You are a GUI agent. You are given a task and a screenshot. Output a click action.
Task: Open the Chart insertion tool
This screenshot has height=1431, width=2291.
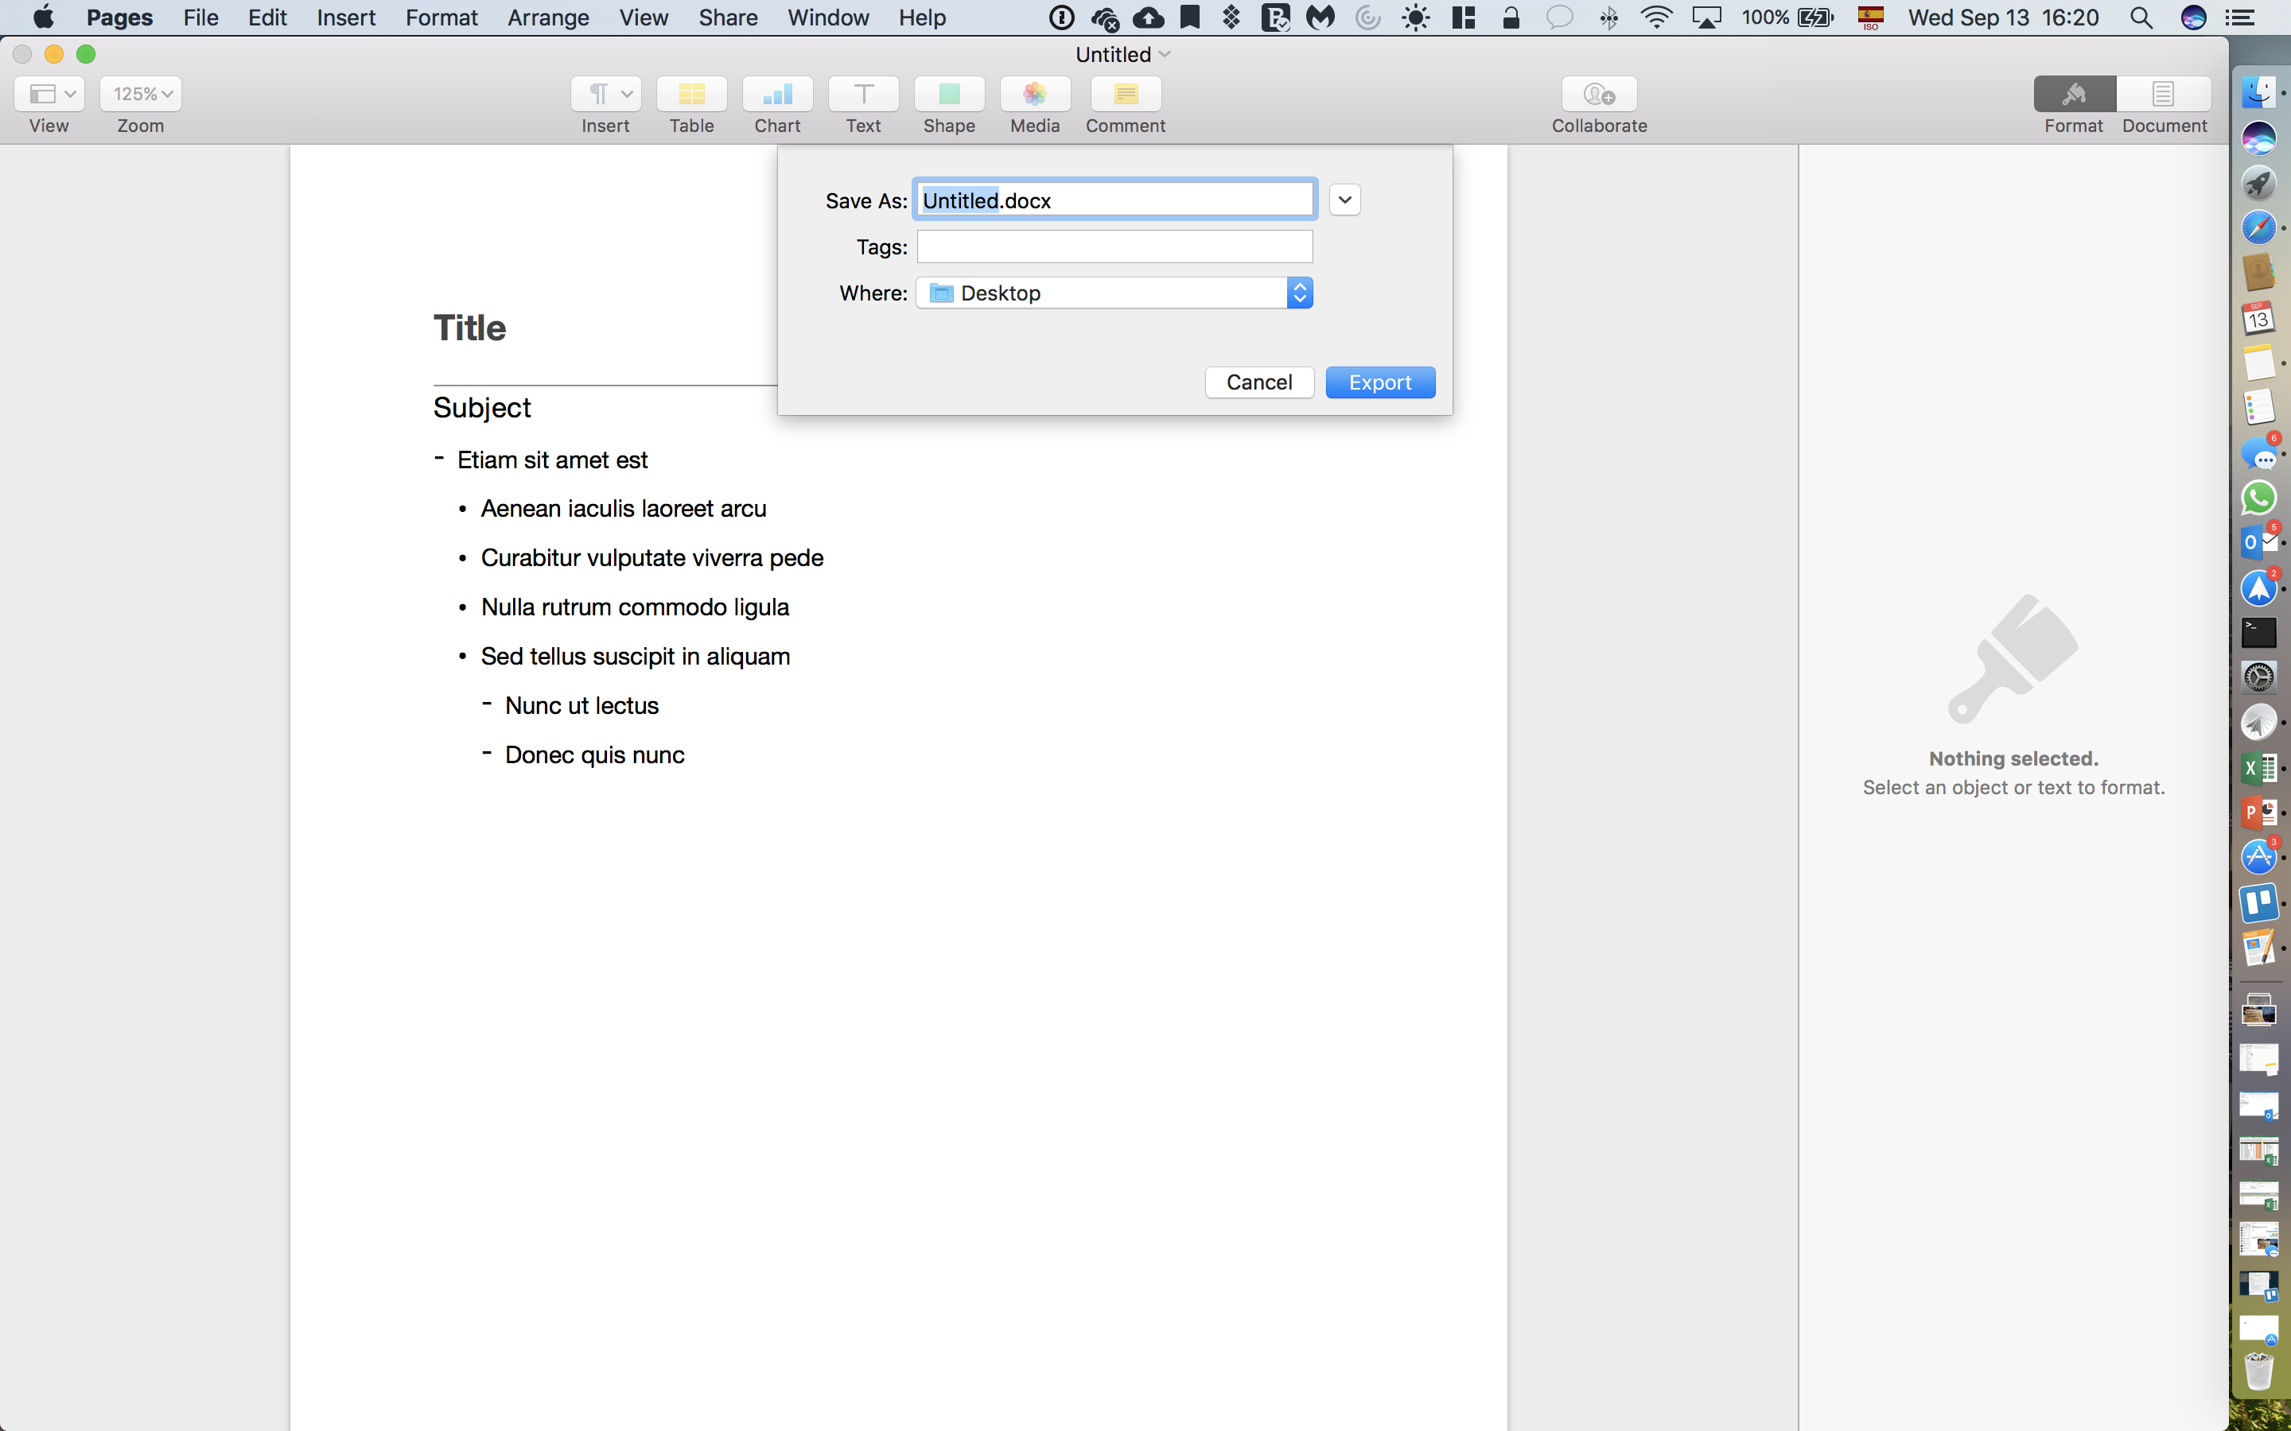click(776, 104)
